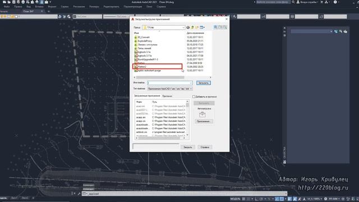Open the ByColor color control dropdown

(88, 16)
